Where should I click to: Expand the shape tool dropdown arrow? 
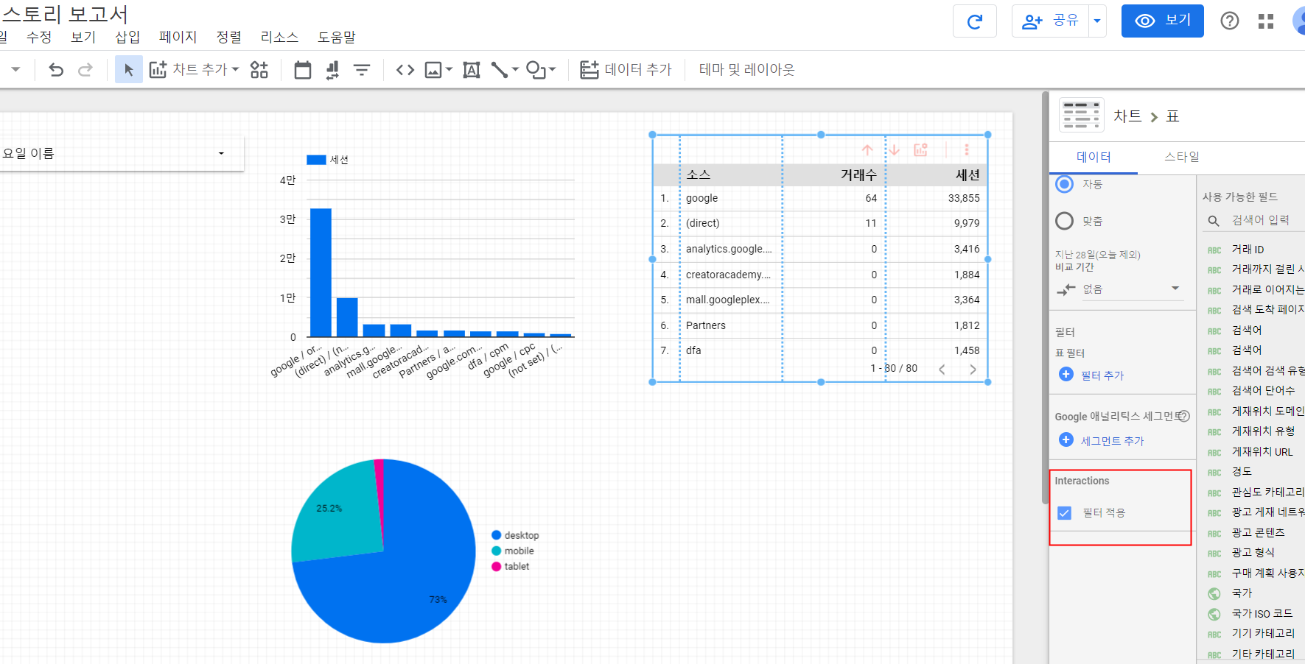553,70
